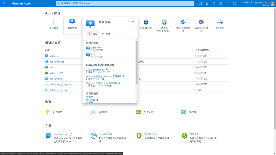Open Kubernetes 服務 icon

pos(201,22)
